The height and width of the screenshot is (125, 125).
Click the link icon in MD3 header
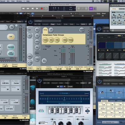click(90, 24)
